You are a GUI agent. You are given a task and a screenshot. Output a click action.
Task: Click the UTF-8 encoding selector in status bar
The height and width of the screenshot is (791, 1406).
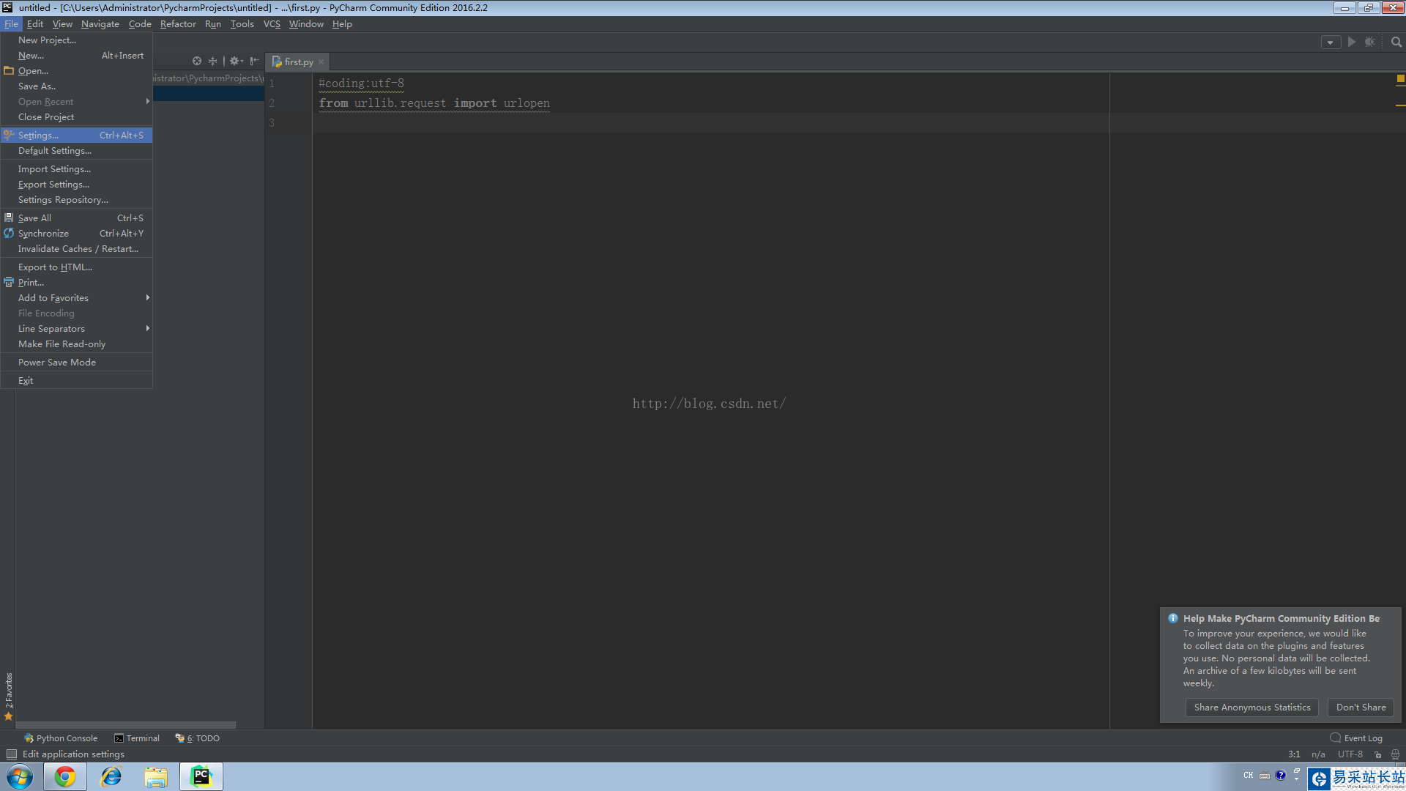pyautogui.click(x=1350, y=754)
